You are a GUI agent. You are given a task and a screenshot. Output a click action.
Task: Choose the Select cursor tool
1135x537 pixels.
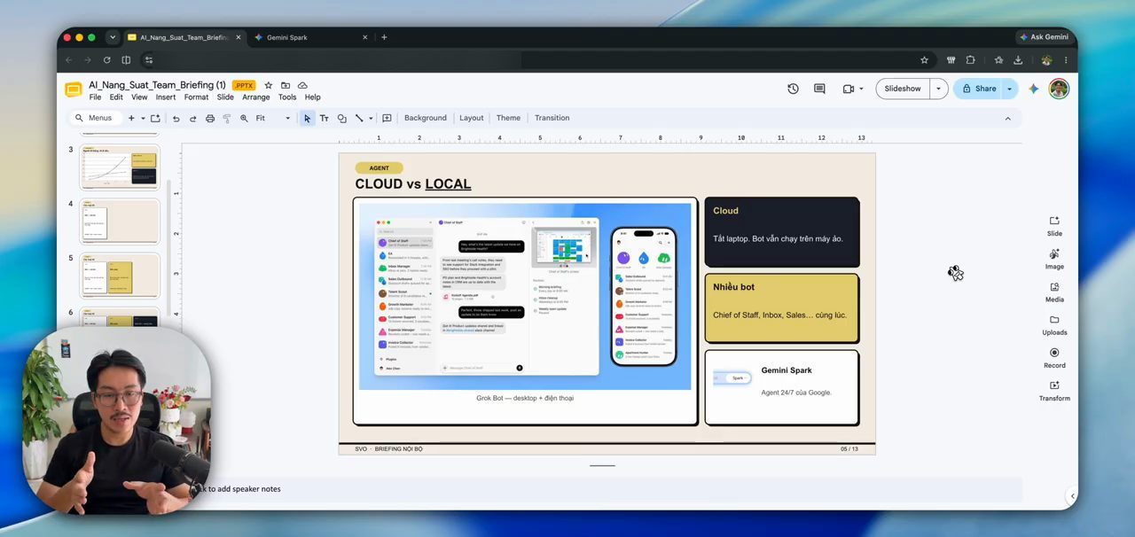(307, 118)
